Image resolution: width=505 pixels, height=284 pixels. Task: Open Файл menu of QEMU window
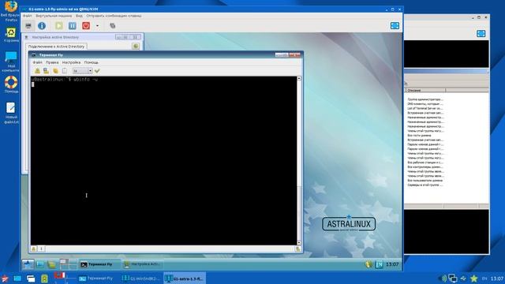[x=28, y=16]
